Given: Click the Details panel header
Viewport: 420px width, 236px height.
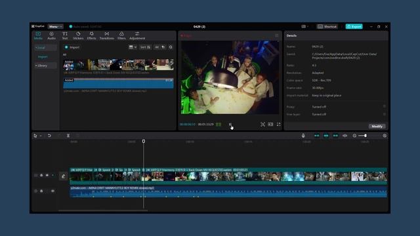Looking at the screenshot, I should 291,35.
